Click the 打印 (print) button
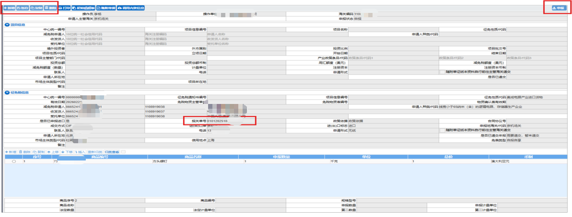The width and height of the screenshot is (572, 217). (65, 8)
